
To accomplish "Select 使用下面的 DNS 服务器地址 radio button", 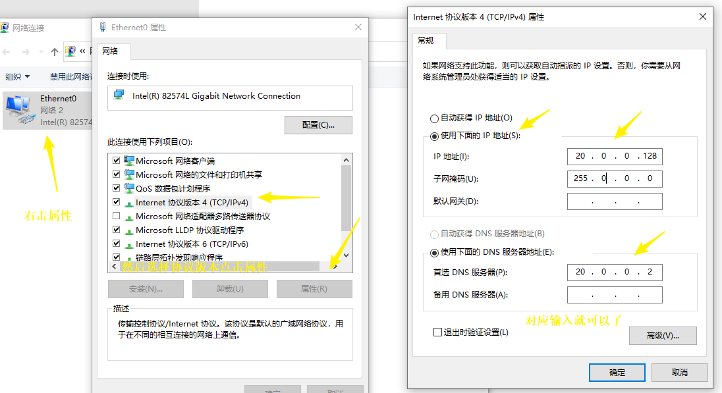I will [433, 253].
